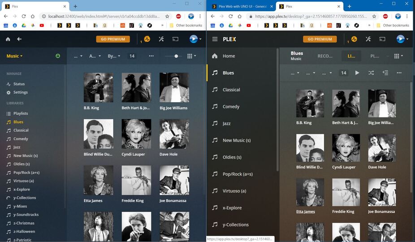Click green library status icon beside Music
The width and height of the screenshot is (415, 242).
[58, 56]
